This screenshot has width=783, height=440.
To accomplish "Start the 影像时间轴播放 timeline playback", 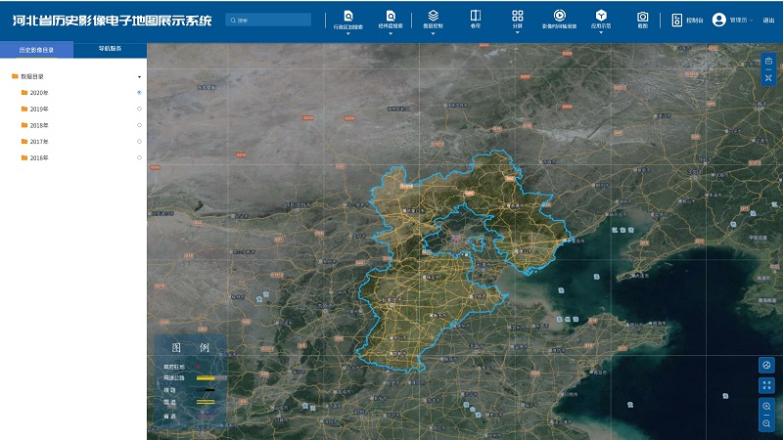I will click(x=559, y=19).
